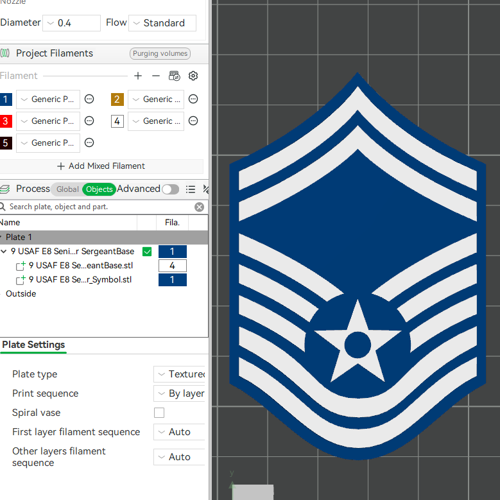Click the Fila. column header
The width and height of the screenshot is (500, 500).
[x=172, y=223]
